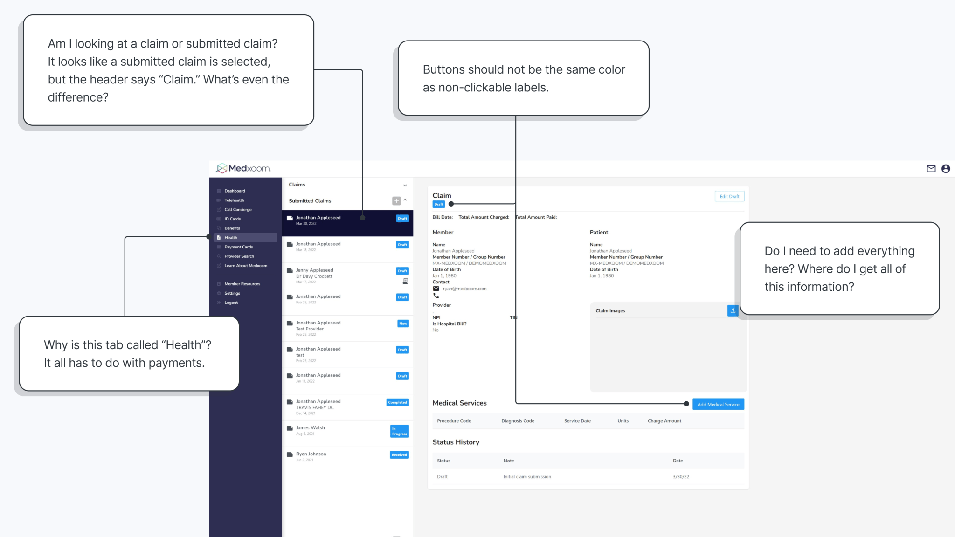This screenshot has height=537, width=955.
Task: Click the Benefits icon in sidebar
Action: pyautogui.click(x=219, y=228)
